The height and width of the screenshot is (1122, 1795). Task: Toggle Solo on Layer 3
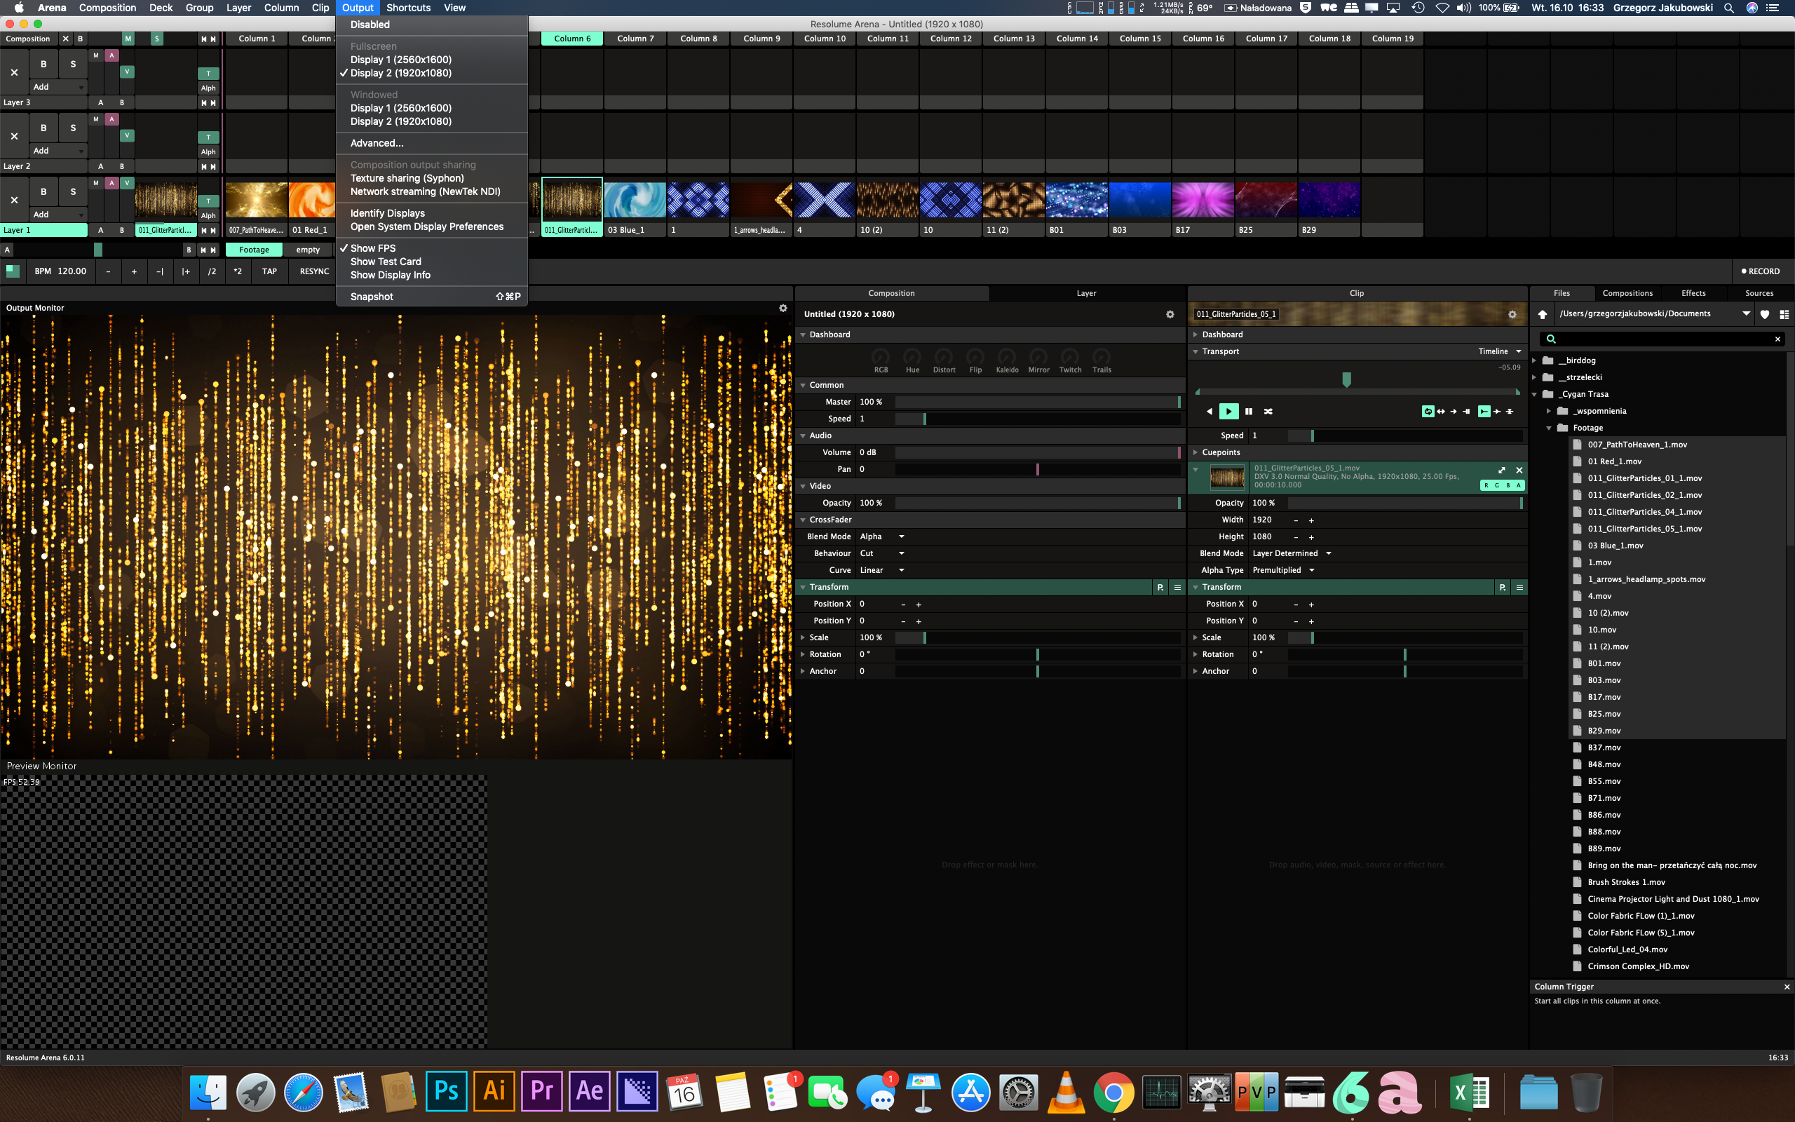[73, 65]
